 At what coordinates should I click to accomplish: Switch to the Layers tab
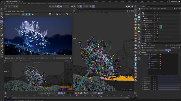(x=150, y=43)
